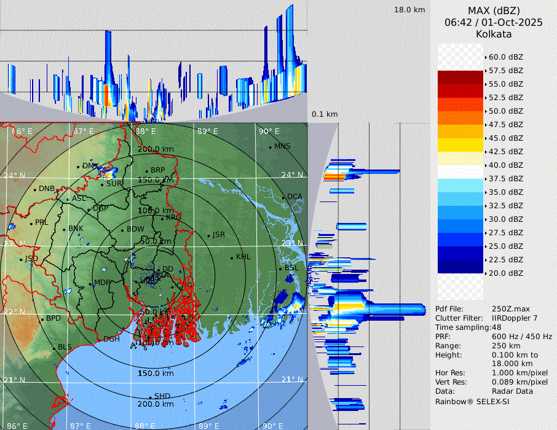Click the 18.0 km height label
Screen dimensions: 557x430
coord(409,10)
